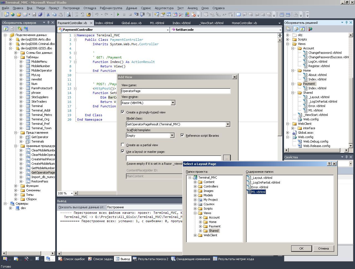The height and width of the screenshot is (269, 355).
Task: Collapse the Views folder in Solution Explorer
Action: coord(288,44)
